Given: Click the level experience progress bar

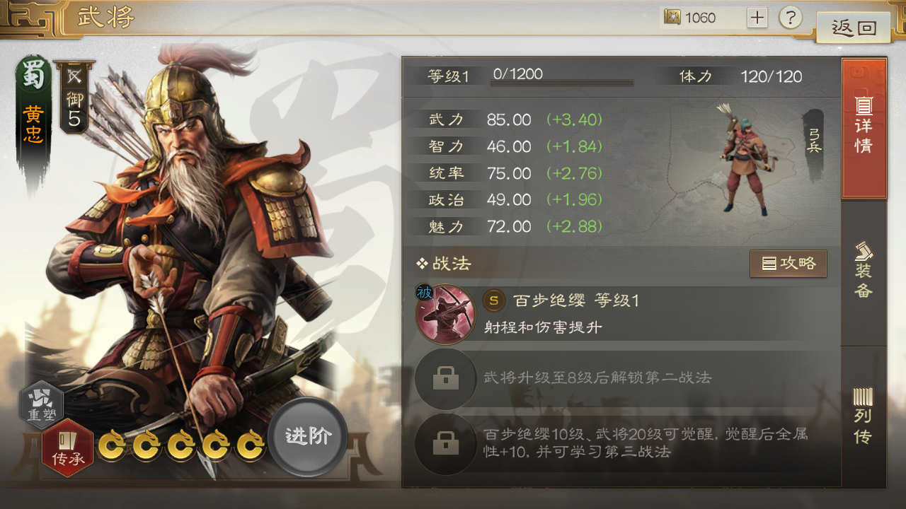Looking at the screenshot, I should click(x=561, y=83).
